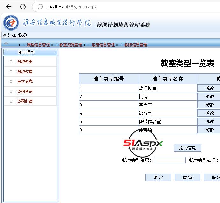Click the 修改 button for 体育场

[209, 130]
